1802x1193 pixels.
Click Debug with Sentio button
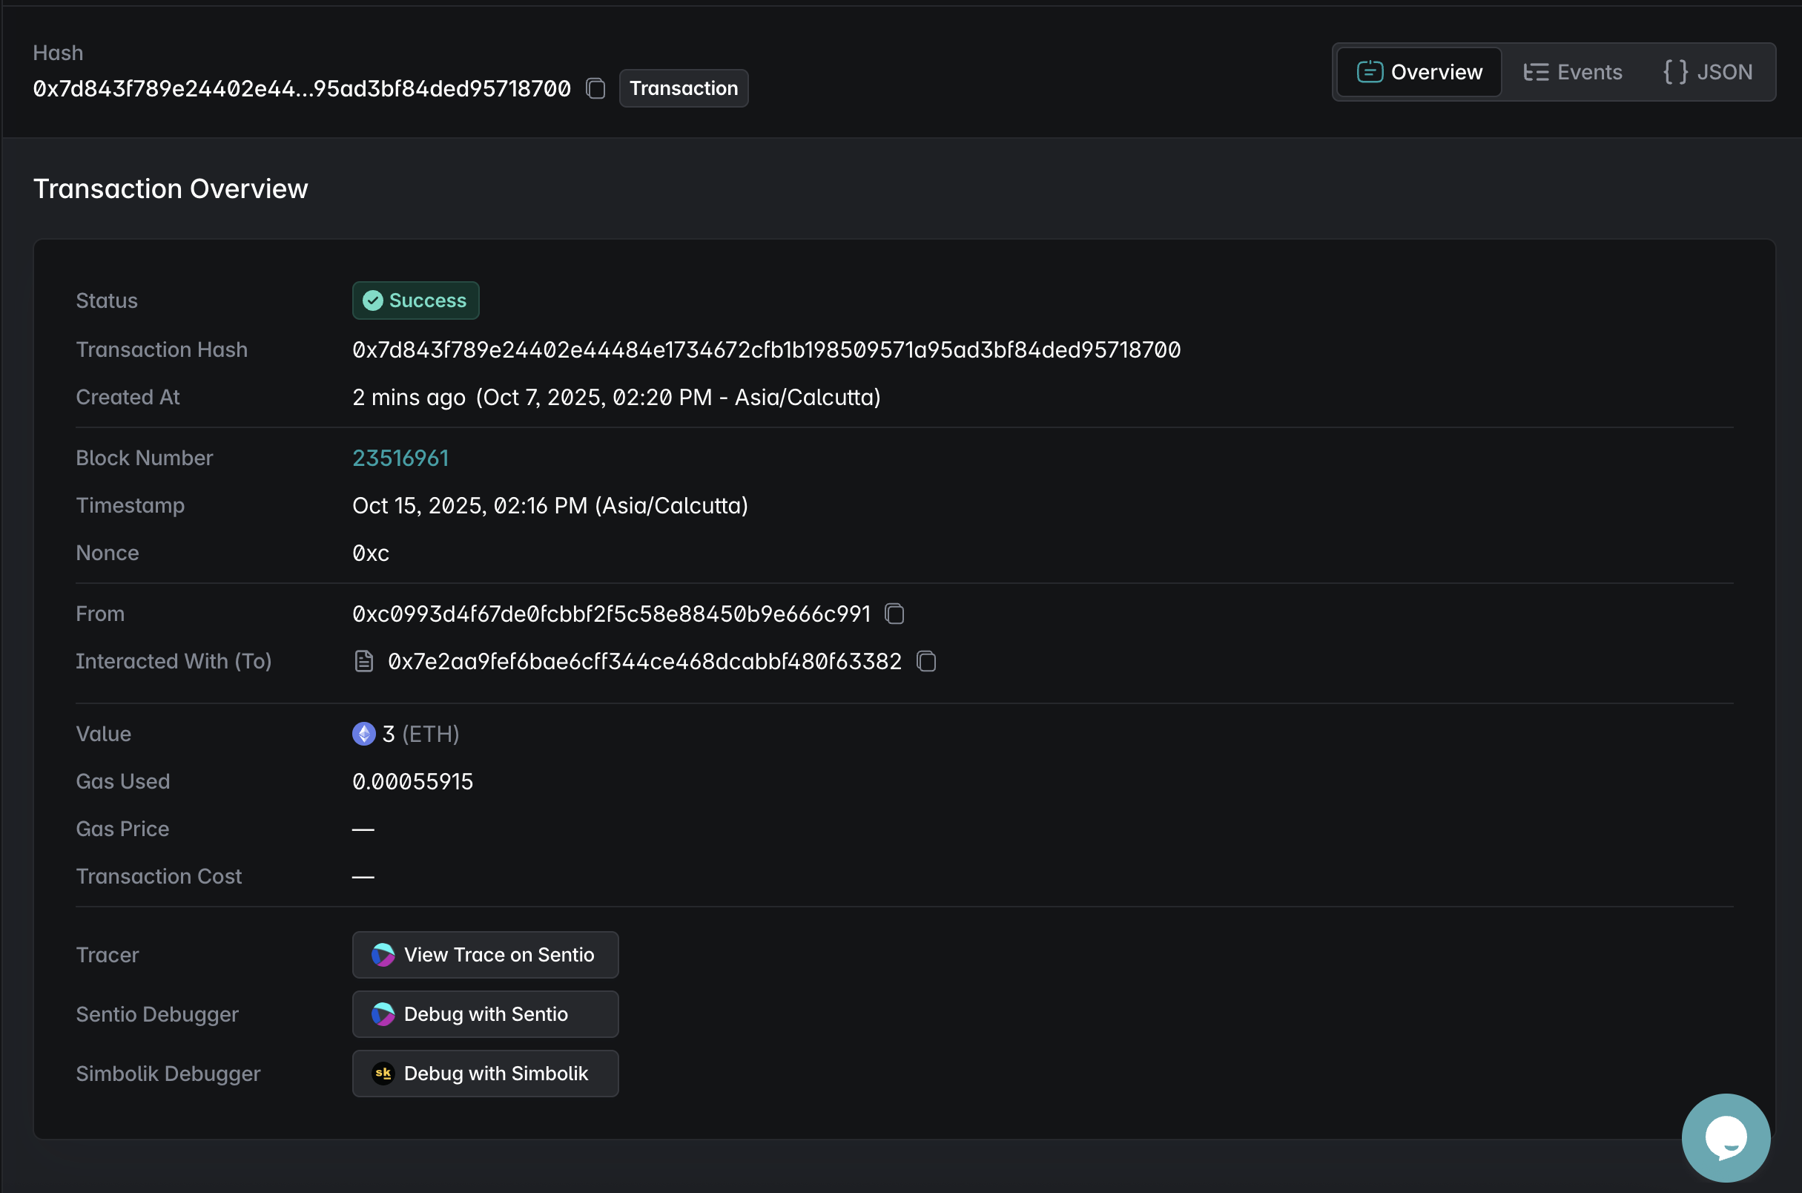coord(485,1014)
